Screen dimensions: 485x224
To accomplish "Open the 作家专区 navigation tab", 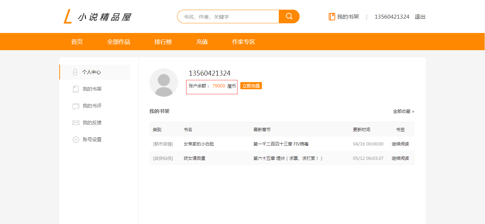I will coord(244,42).
